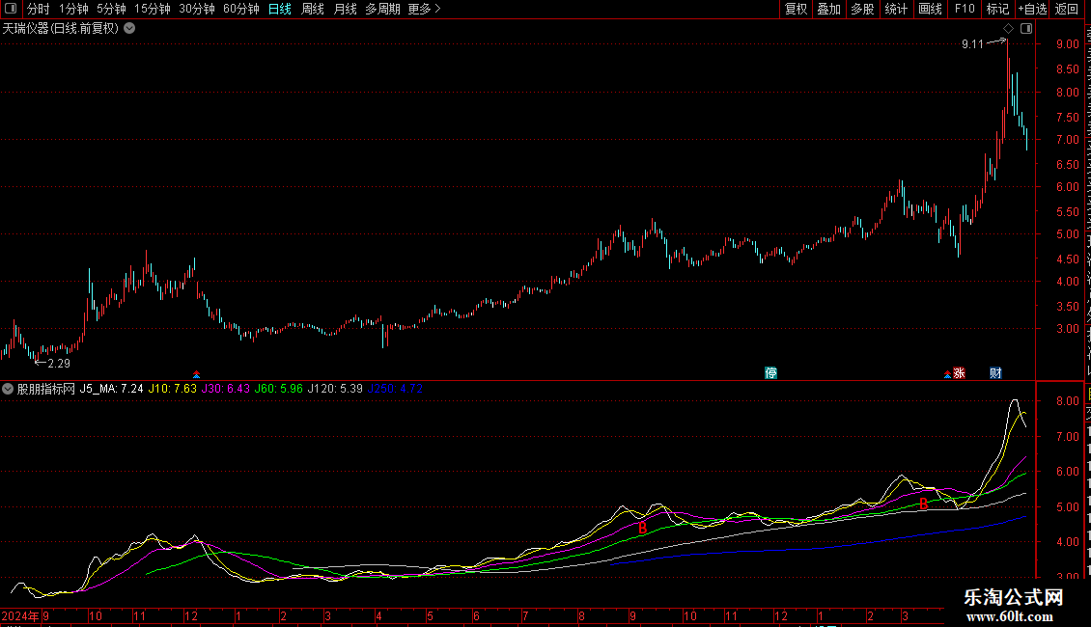Screen dimensions: 1091x627
Task: Click the B buy signal near September
Action: click(x=642, y=529)
